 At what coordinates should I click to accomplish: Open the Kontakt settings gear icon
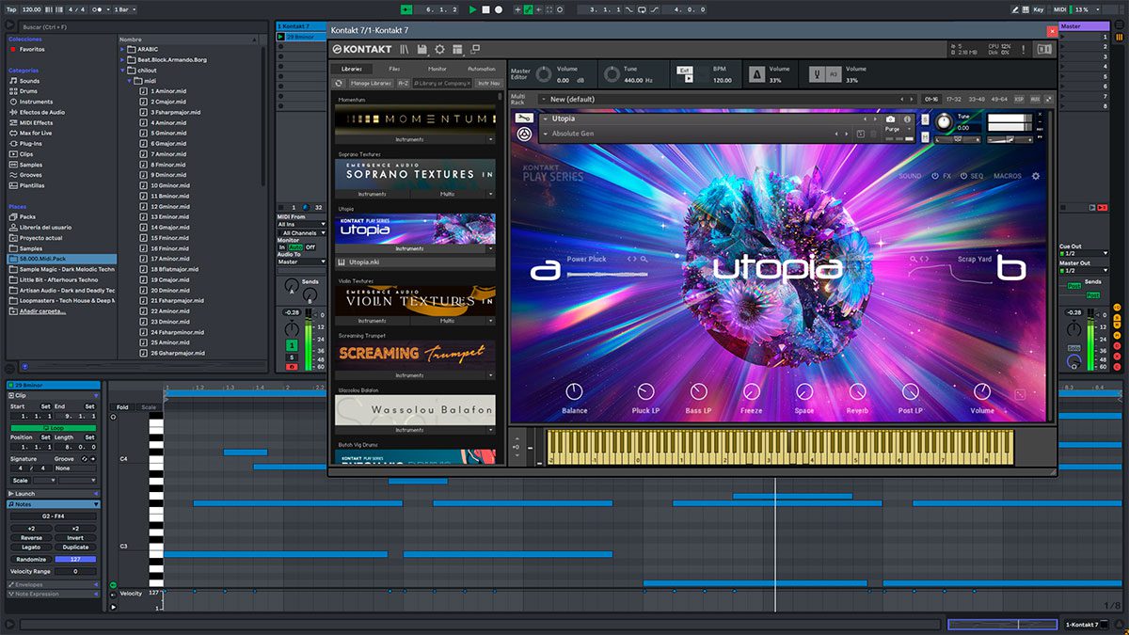point(439,49)
